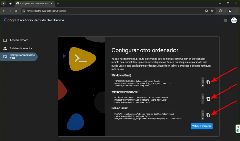The height and width of the screenshot is (141, 240).
Task: Click the Configurar otro ordenador heading
Action: point(145,50)
